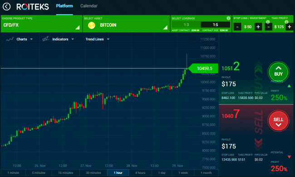This screenshot has height=177, width=295.
Task: Click the 29. Nov date axis label
Action: click(177, 166)
